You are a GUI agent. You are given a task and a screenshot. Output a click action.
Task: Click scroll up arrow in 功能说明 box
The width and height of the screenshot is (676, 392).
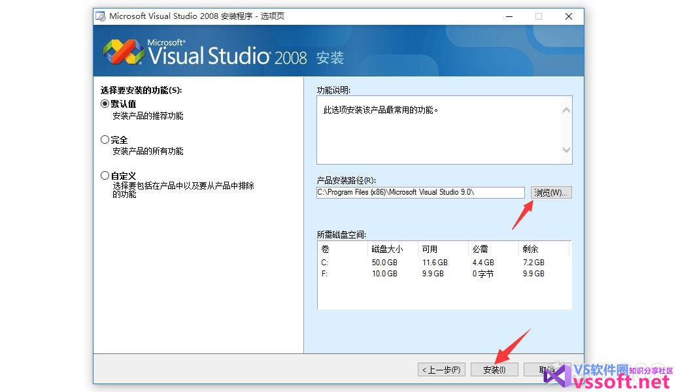(567, 110)
